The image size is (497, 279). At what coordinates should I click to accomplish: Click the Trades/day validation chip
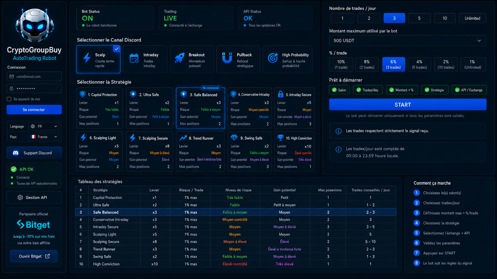pos(367,90)
